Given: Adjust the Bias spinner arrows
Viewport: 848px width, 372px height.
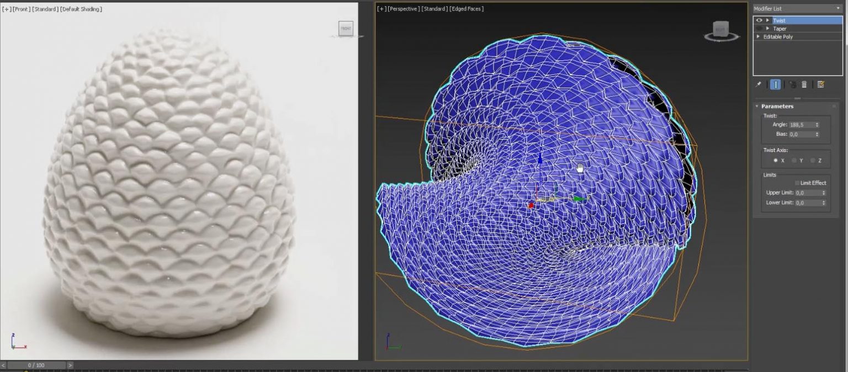Looking at the screenshot, I should coord(817,134).
